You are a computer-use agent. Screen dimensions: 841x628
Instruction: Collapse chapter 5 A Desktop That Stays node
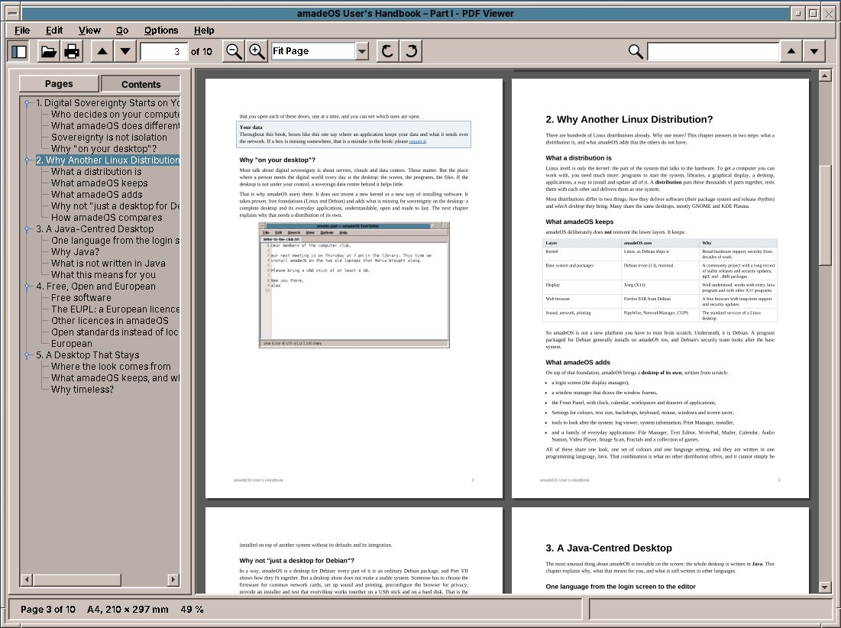point(27,355)
